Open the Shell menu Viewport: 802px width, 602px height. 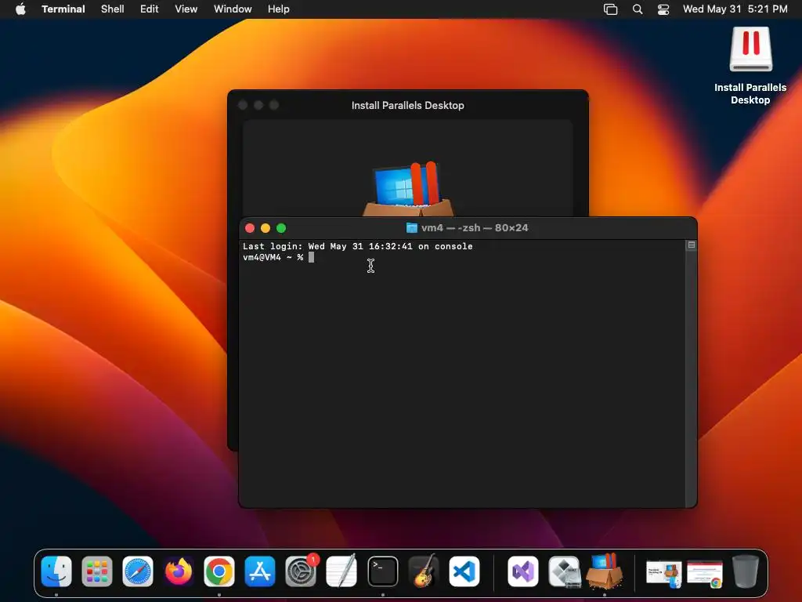113,9
